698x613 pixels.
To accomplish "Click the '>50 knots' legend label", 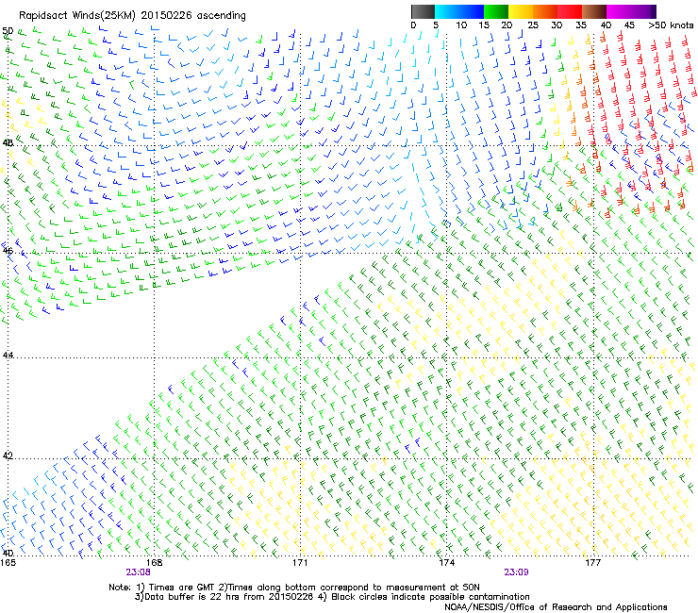I will [671, 25].
